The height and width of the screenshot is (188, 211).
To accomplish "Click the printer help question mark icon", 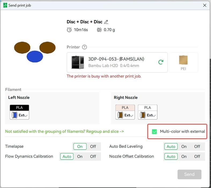I will [84, 47].
